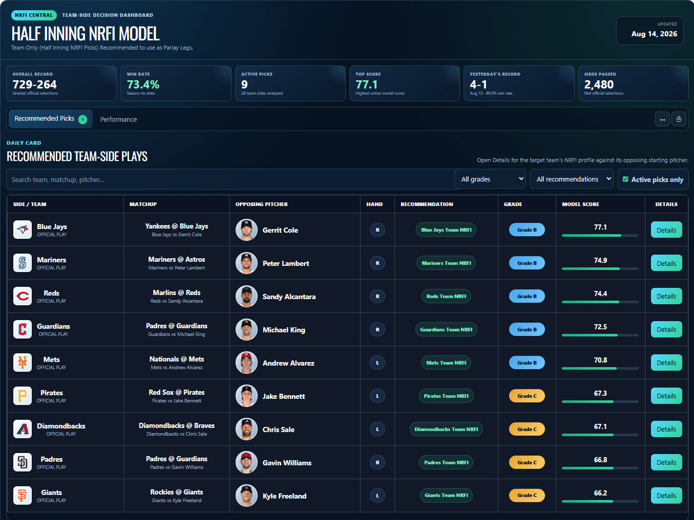Click the Pirates team logo
Screen dimensions: 694x520
(x=23, y=396)
